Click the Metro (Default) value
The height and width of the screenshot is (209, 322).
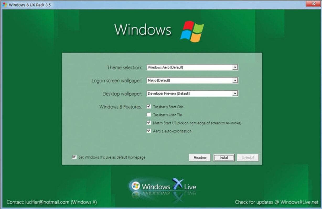(159, 80)
